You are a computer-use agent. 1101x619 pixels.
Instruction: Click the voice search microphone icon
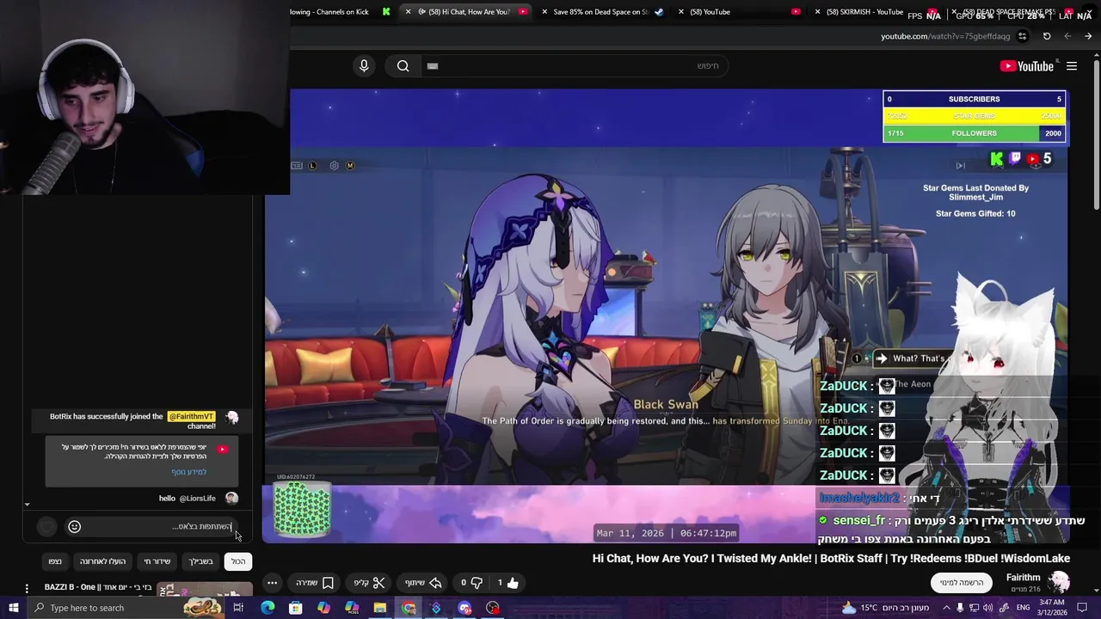[x=364, y=65]
